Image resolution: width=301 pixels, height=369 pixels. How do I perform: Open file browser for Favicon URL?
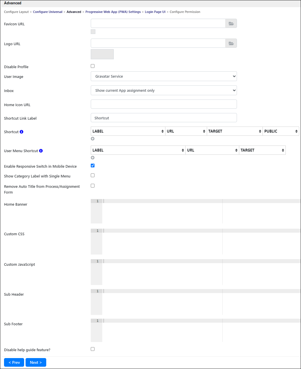[231, 23]
